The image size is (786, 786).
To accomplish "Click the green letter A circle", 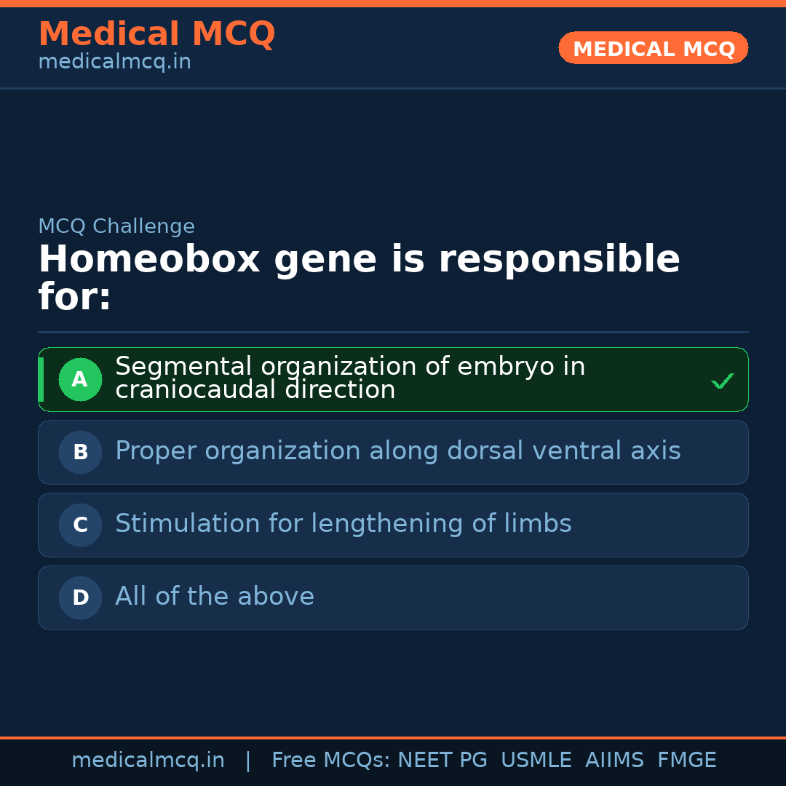I will (80, 379).
